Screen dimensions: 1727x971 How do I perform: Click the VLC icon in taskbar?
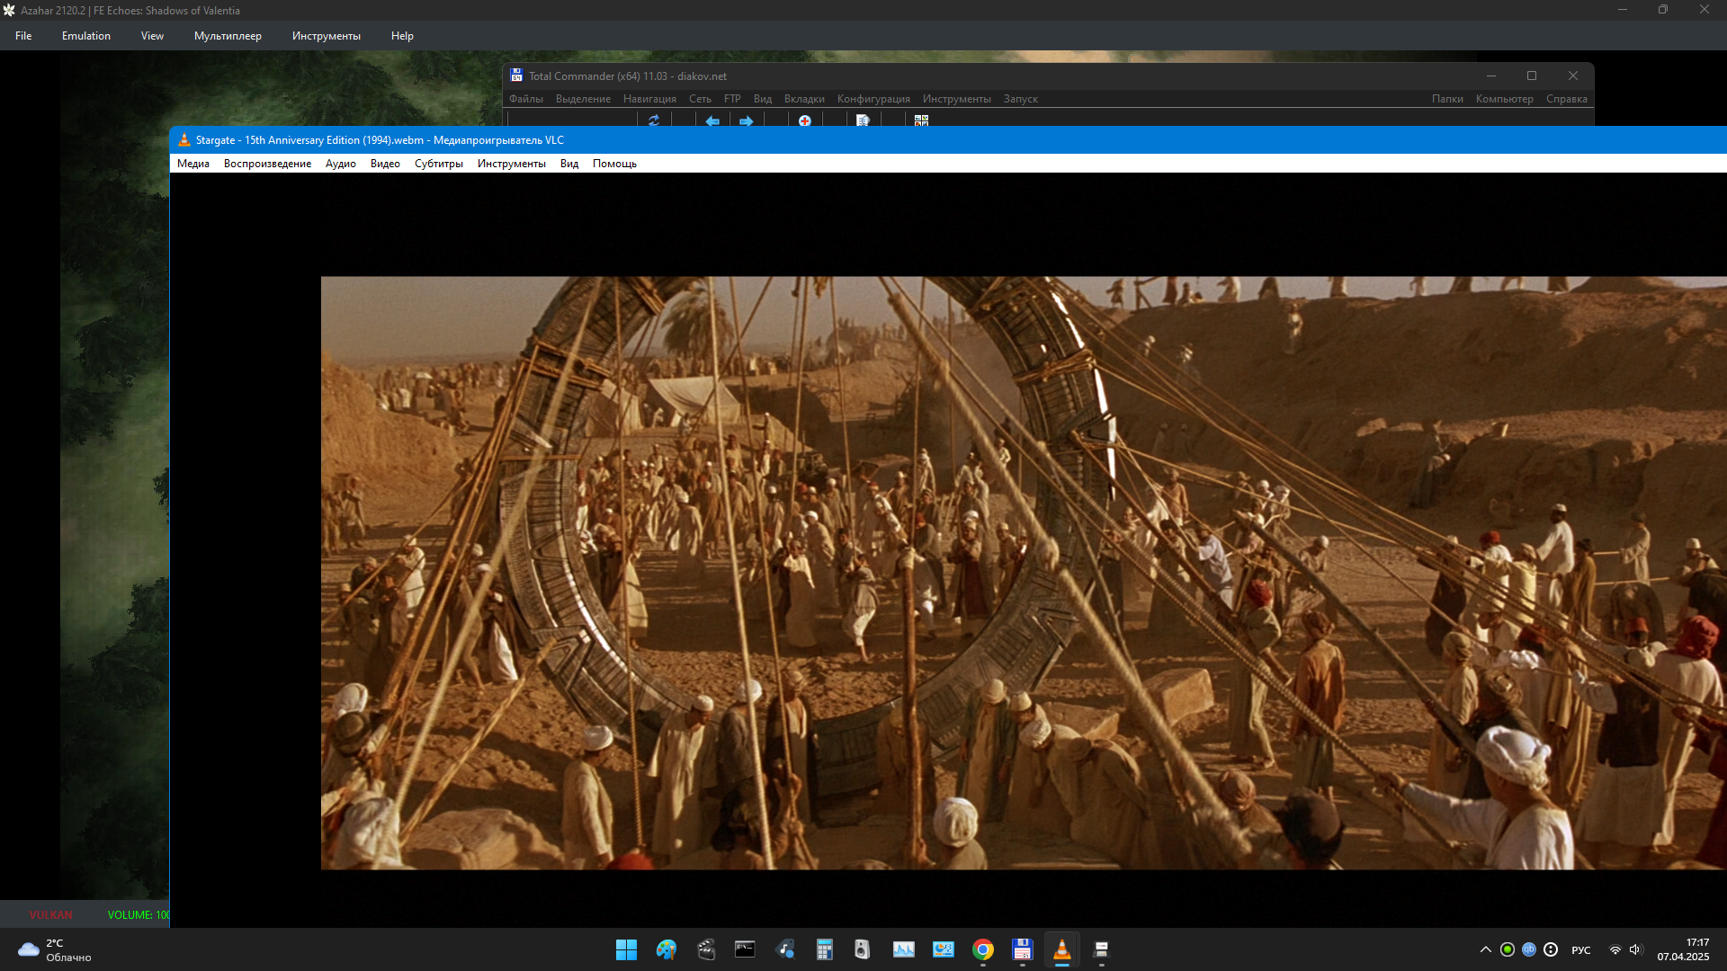1061,949
